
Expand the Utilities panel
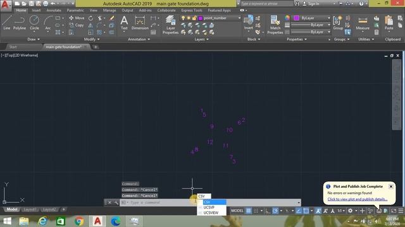366,39
